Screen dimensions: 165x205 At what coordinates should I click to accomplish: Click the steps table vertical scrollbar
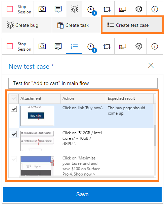[155, 136]
